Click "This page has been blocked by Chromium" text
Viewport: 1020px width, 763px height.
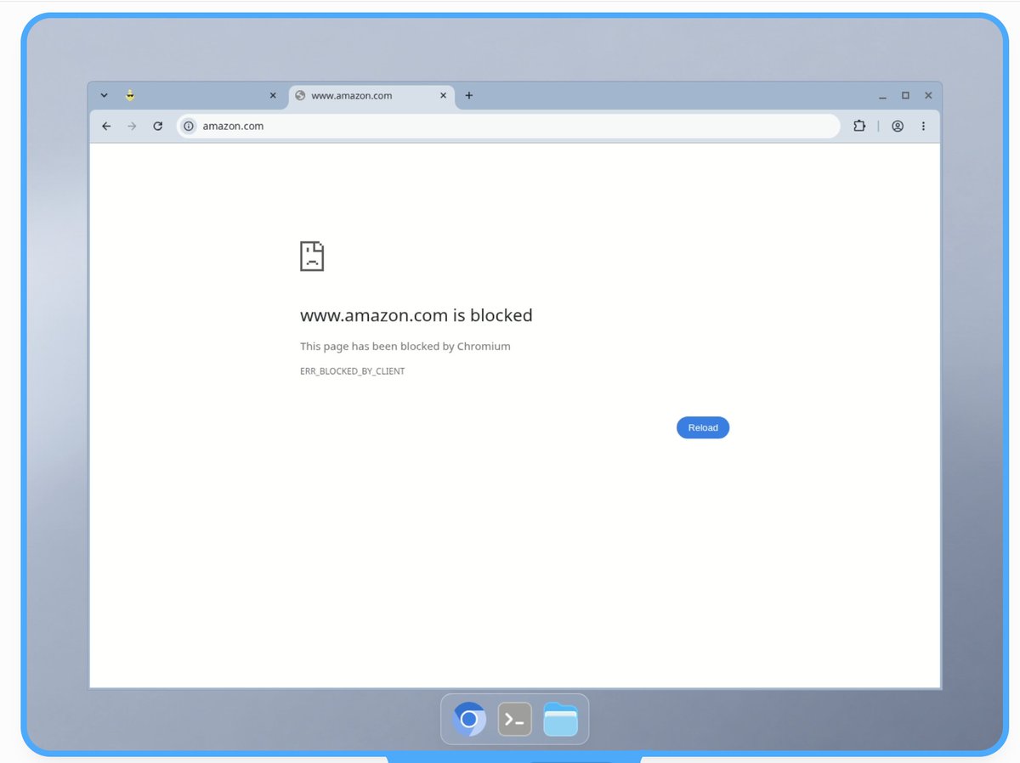tap(405, 346)
